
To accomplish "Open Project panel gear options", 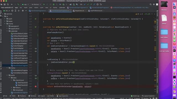I will pos(23,11).
